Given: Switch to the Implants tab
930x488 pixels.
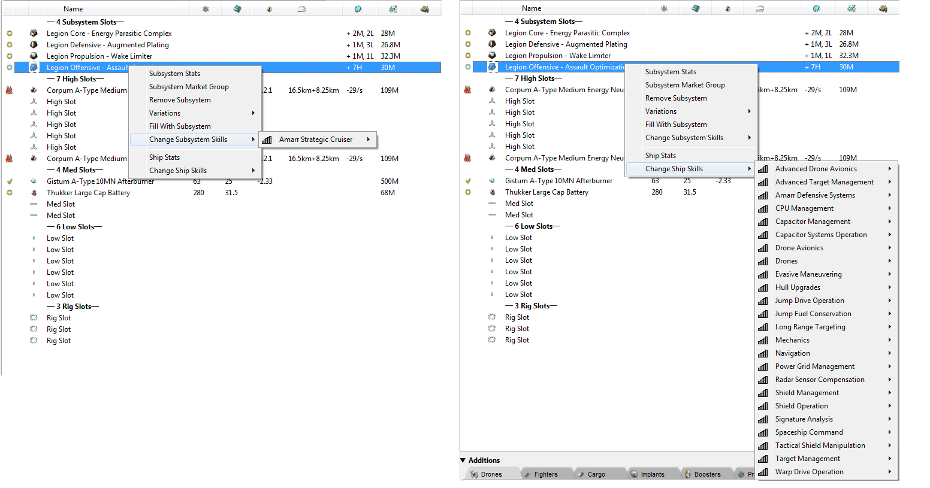Looking at the screenshot, I should coord(653,474).
